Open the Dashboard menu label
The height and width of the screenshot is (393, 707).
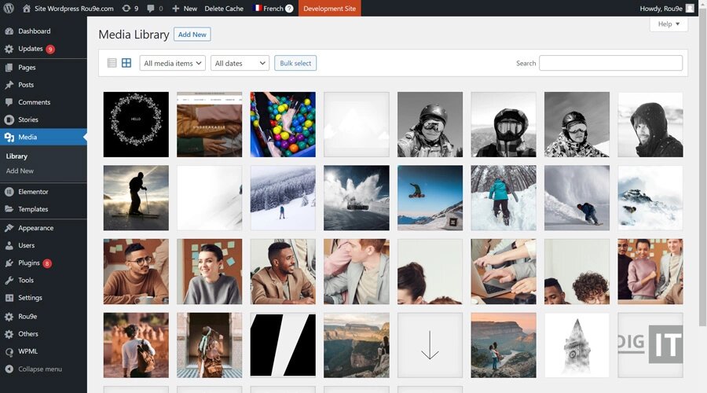pos(35,31)
